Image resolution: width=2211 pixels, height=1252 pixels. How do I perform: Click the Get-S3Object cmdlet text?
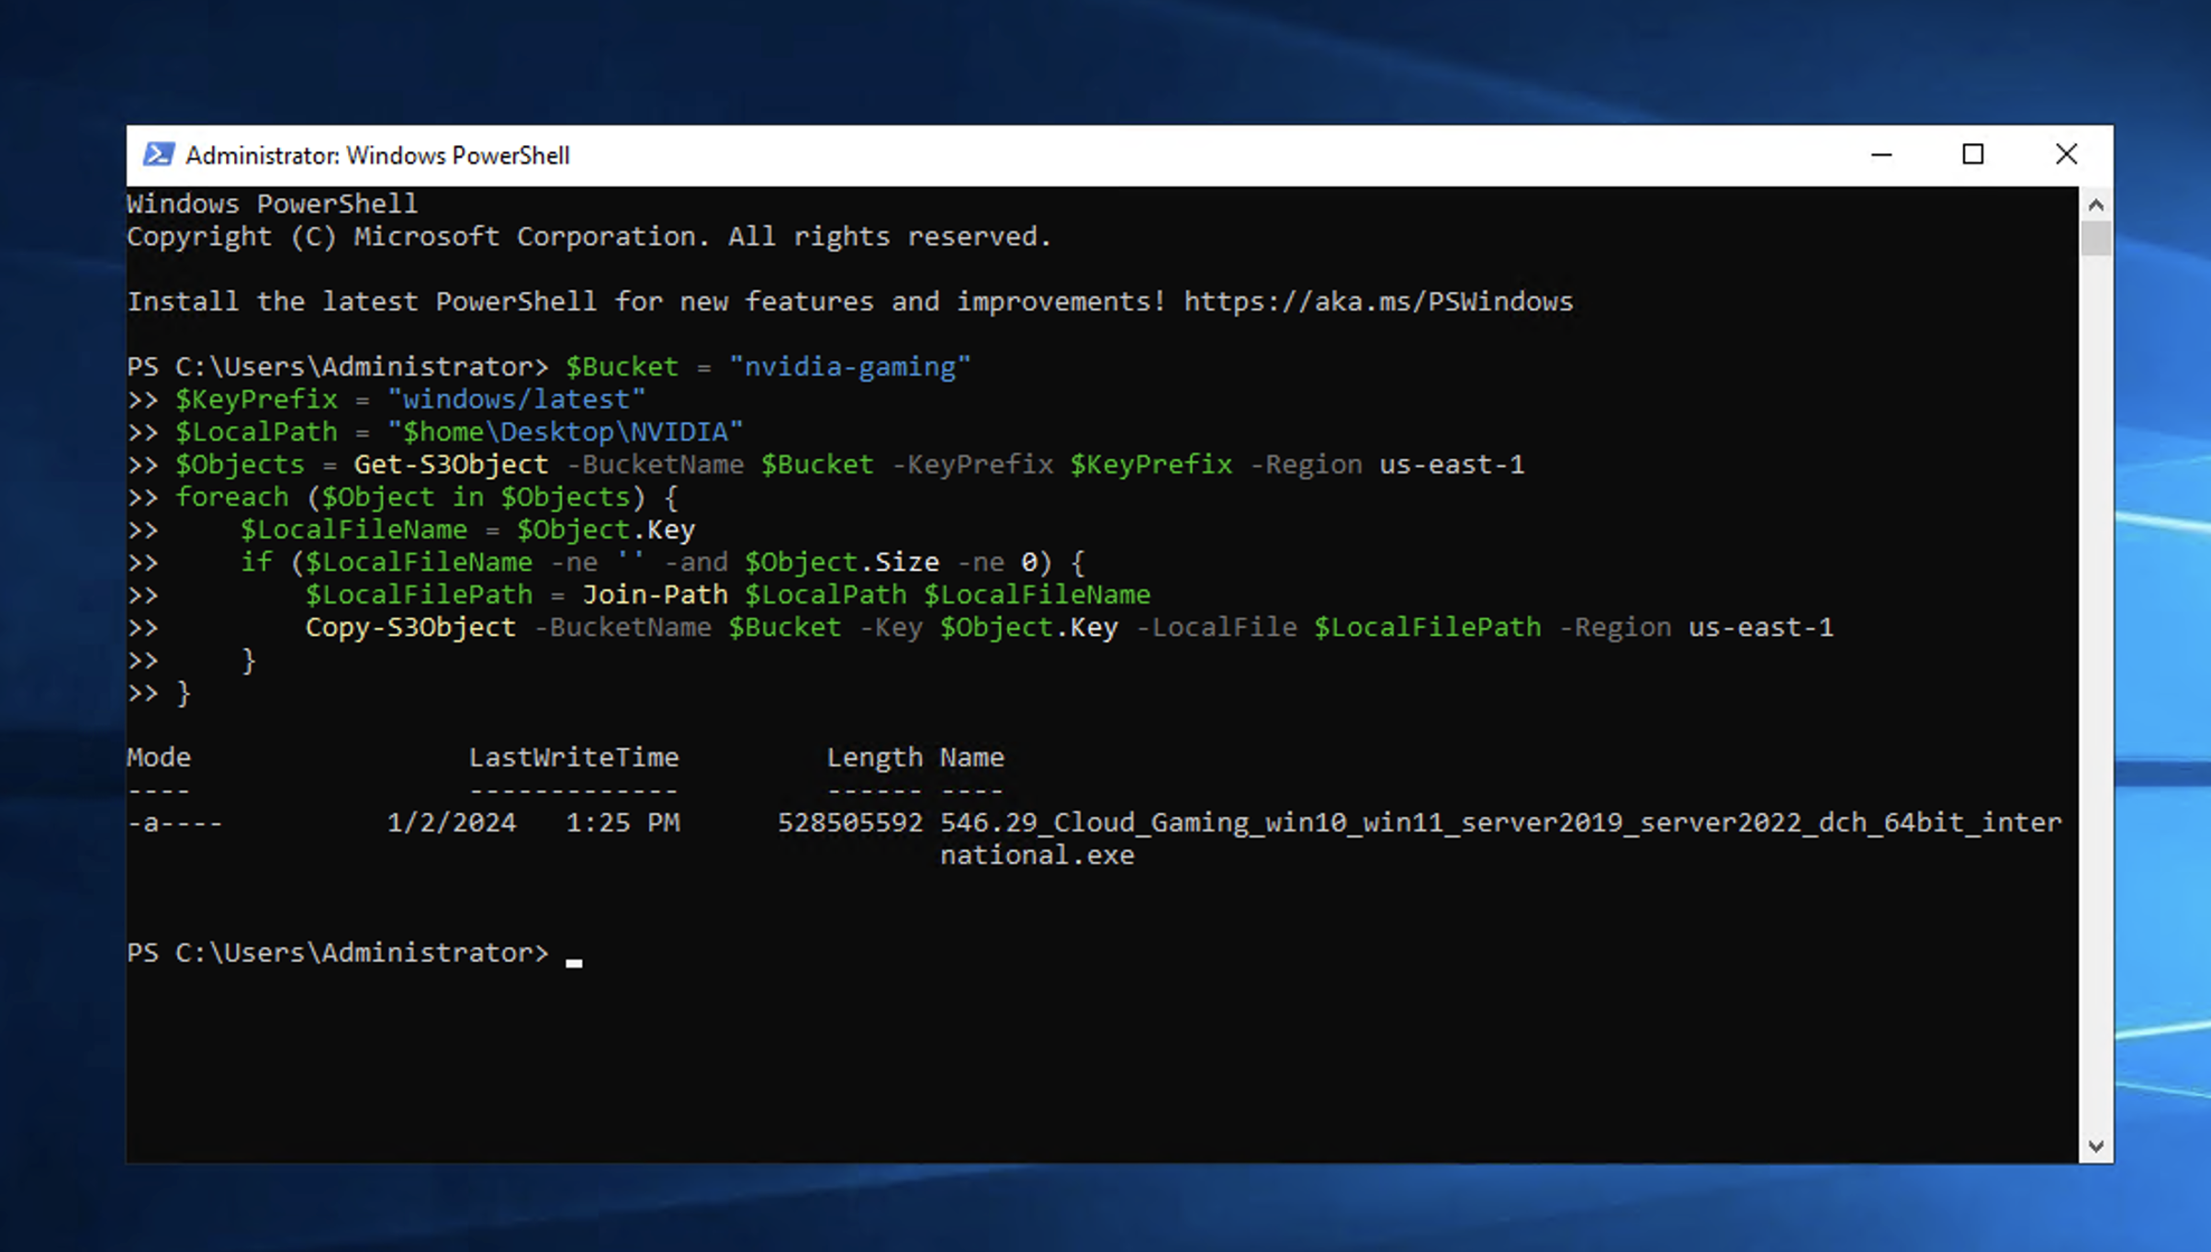coord(451,464)
